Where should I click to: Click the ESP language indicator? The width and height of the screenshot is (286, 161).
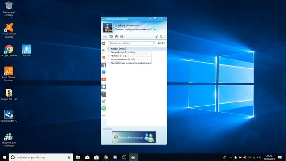pyautogui.click(x=259, y=157)
